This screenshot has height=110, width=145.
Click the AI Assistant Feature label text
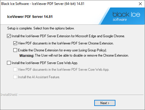click(39, 77)
